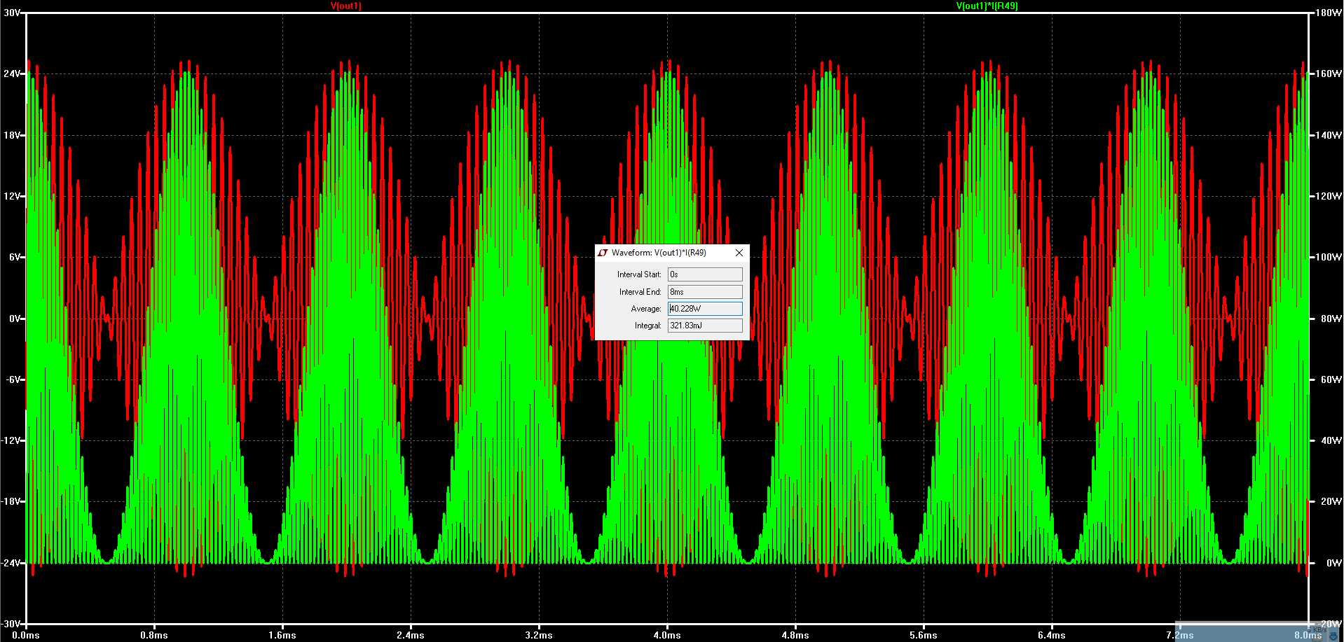Click the 30V label on the left axis

point(12,13)
